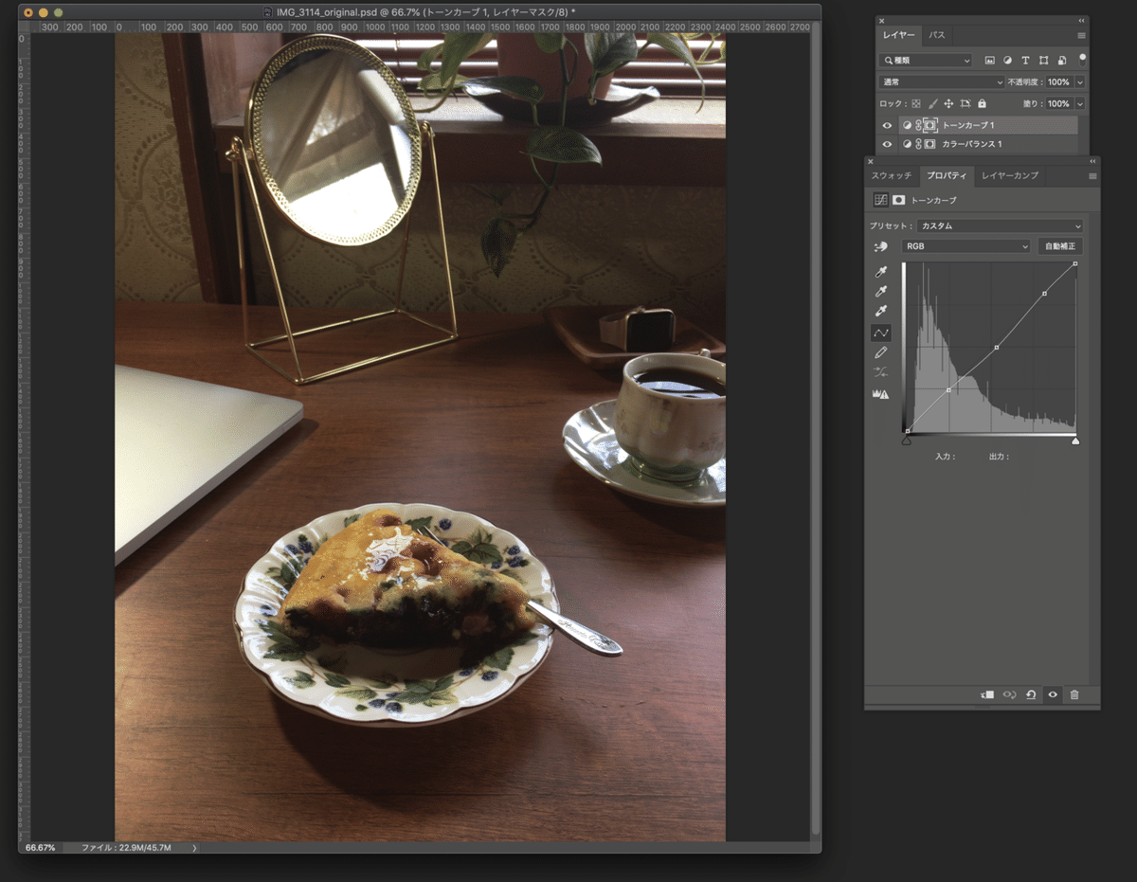Open the Properties panel menu icon
Viewport: 1137px width, 882px height.
tap(1092, 176)
